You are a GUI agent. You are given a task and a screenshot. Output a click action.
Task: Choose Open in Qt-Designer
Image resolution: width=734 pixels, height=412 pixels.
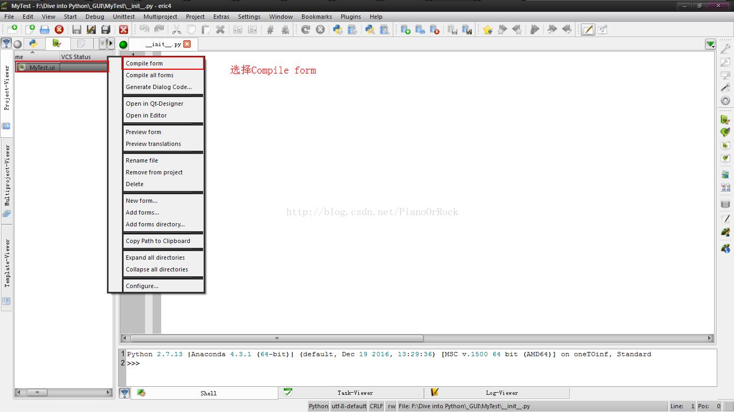(163, 104)
